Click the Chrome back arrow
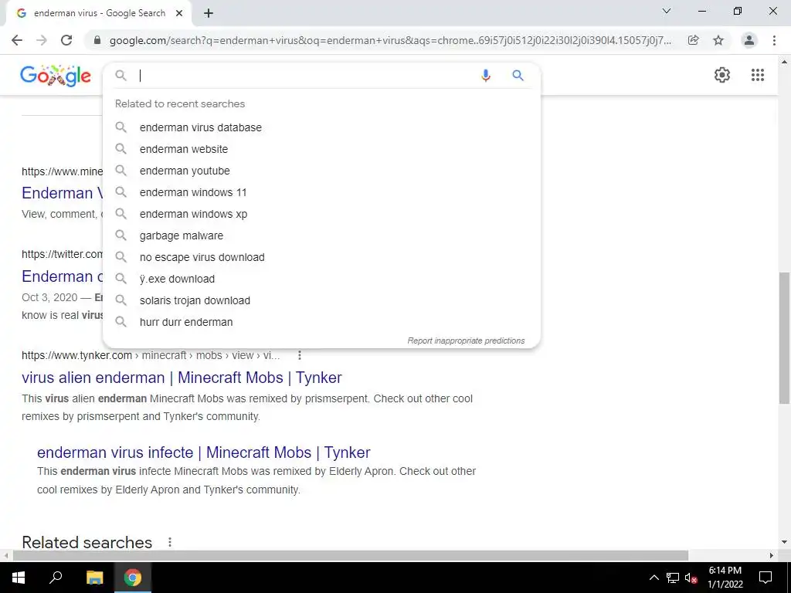791x593 pixels. click(x=17, y=40)
